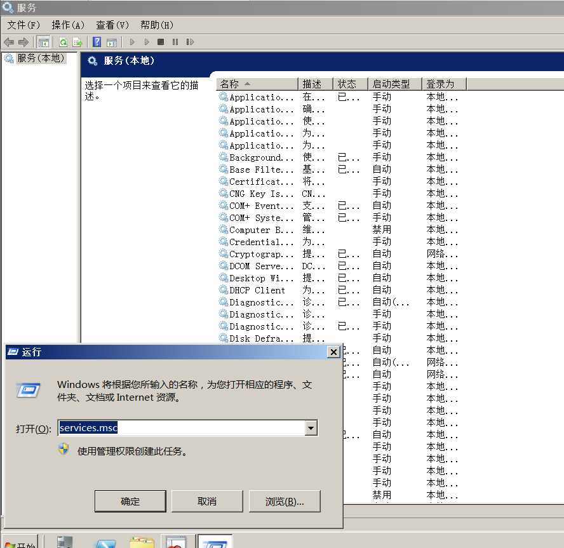Click the gear icon beside DHCP Client

(x=224, y=290)
